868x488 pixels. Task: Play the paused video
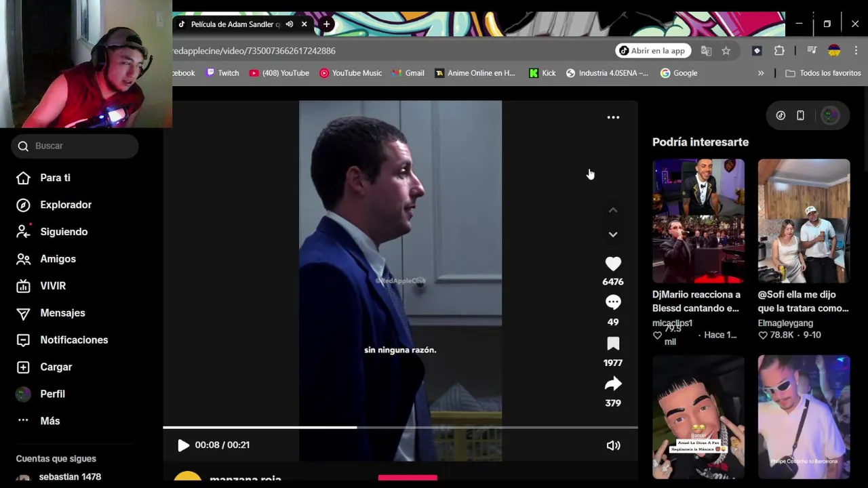183,445
